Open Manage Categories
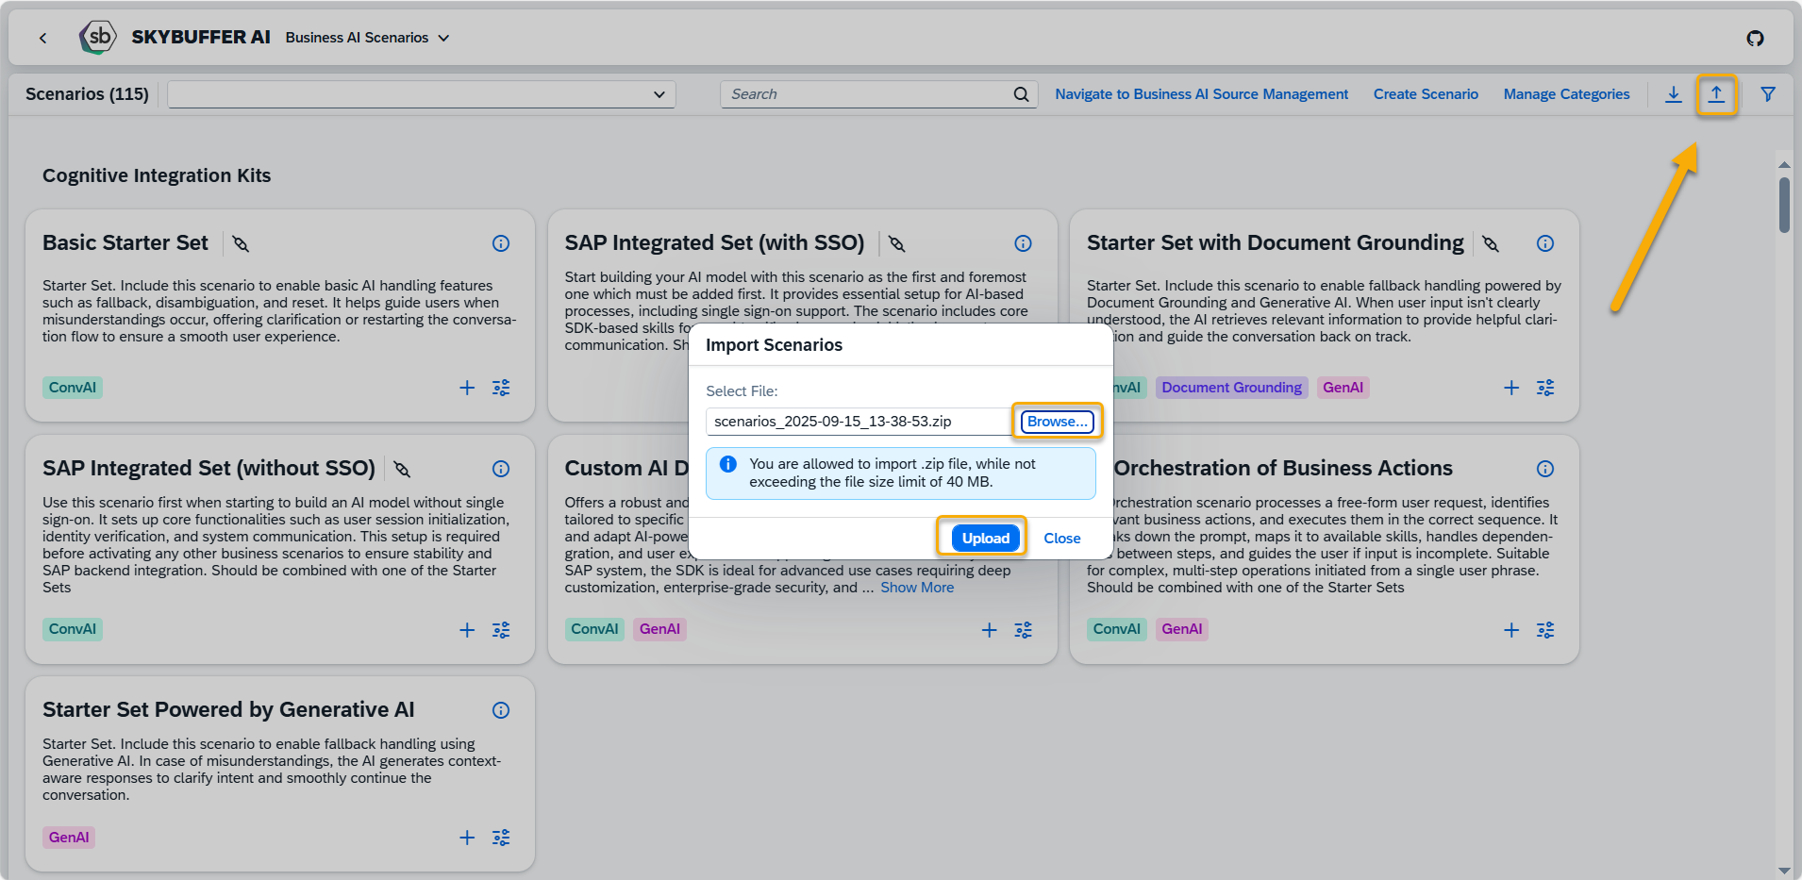The image size is (1802, 880). pyautogui.click(x=1566, y=94)
